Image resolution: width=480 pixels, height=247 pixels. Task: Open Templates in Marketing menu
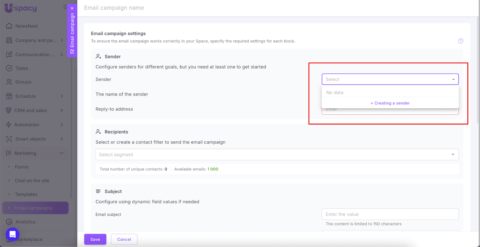(26, 194)
